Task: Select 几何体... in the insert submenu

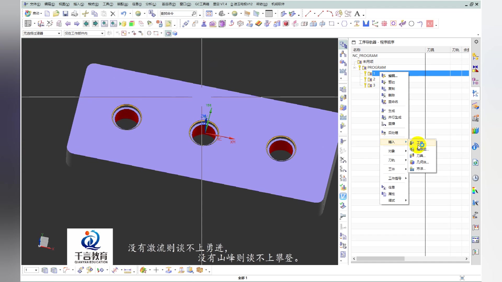Action: point(422,162)
